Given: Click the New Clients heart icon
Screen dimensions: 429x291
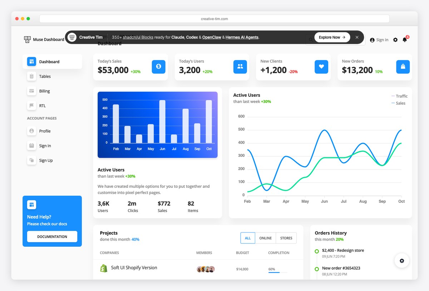Looking at the screenshot, I should coord(321,66).
